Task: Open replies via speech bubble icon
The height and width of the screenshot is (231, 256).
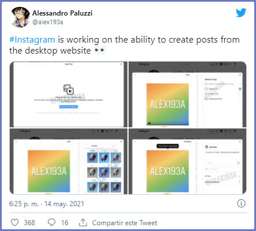Action: pyautogui.click(x=51, y=222)
